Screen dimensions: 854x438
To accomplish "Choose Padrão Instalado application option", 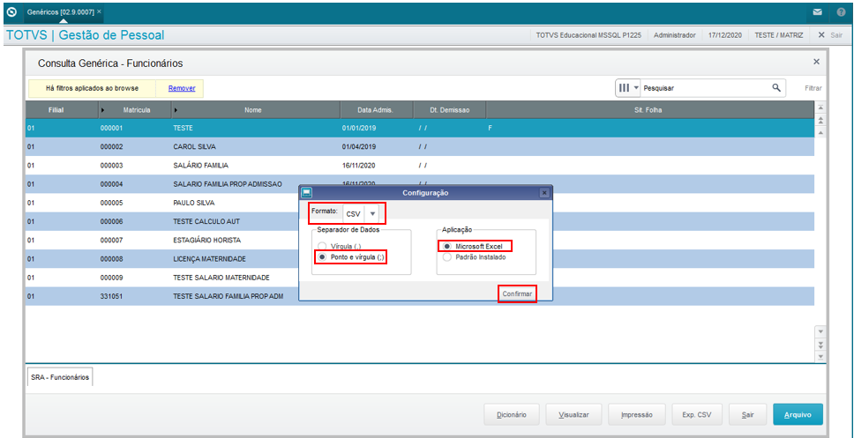I will [446, 257].
